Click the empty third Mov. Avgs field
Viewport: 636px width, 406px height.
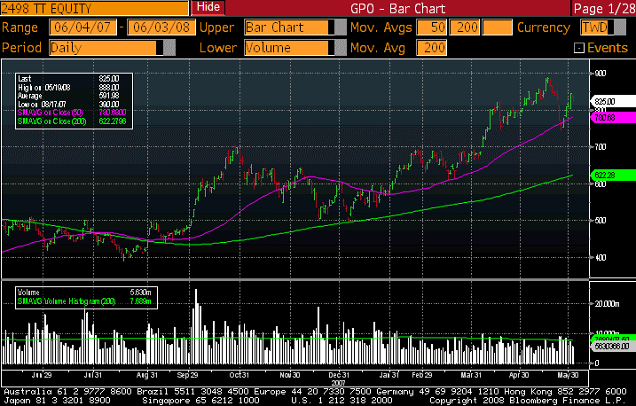tap(497, 27)
